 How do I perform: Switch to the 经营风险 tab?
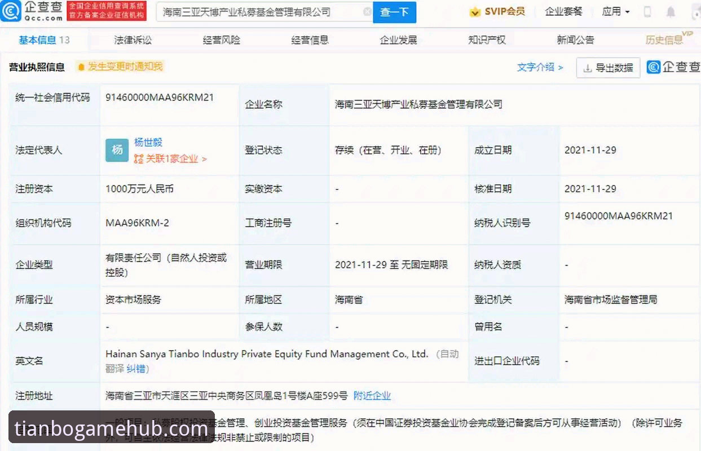222,40
